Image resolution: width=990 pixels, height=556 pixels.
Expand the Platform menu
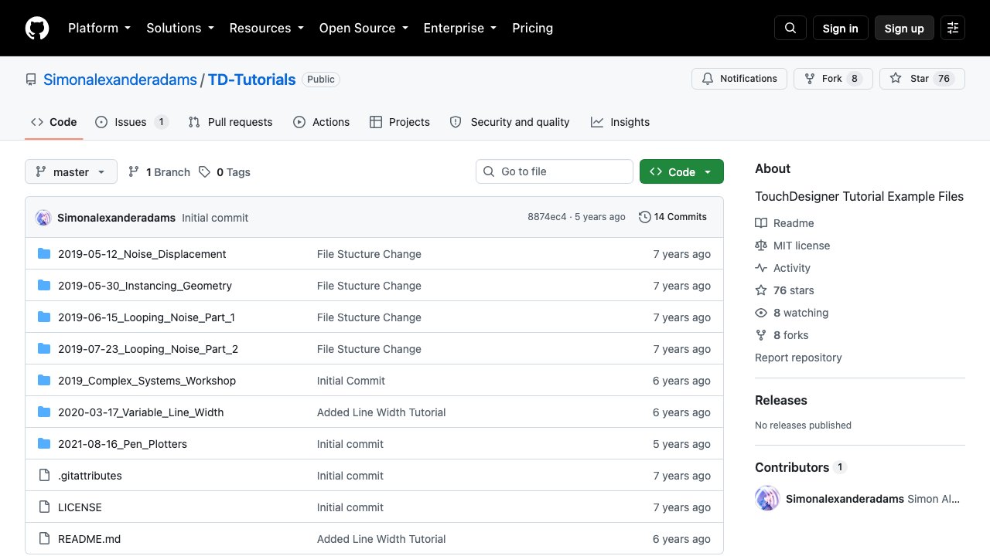tap(100, 28)
